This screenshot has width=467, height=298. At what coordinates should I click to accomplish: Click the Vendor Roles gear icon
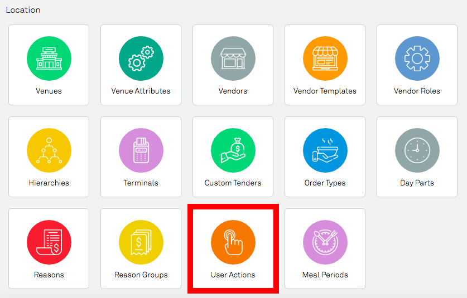point(417,58)
